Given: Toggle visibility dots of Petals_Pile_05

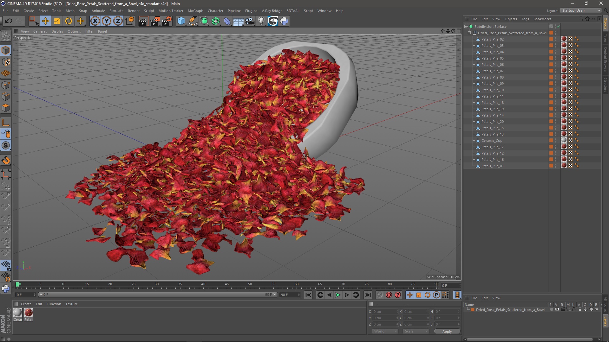Looking at the screenshot, I should click(555, 58).
